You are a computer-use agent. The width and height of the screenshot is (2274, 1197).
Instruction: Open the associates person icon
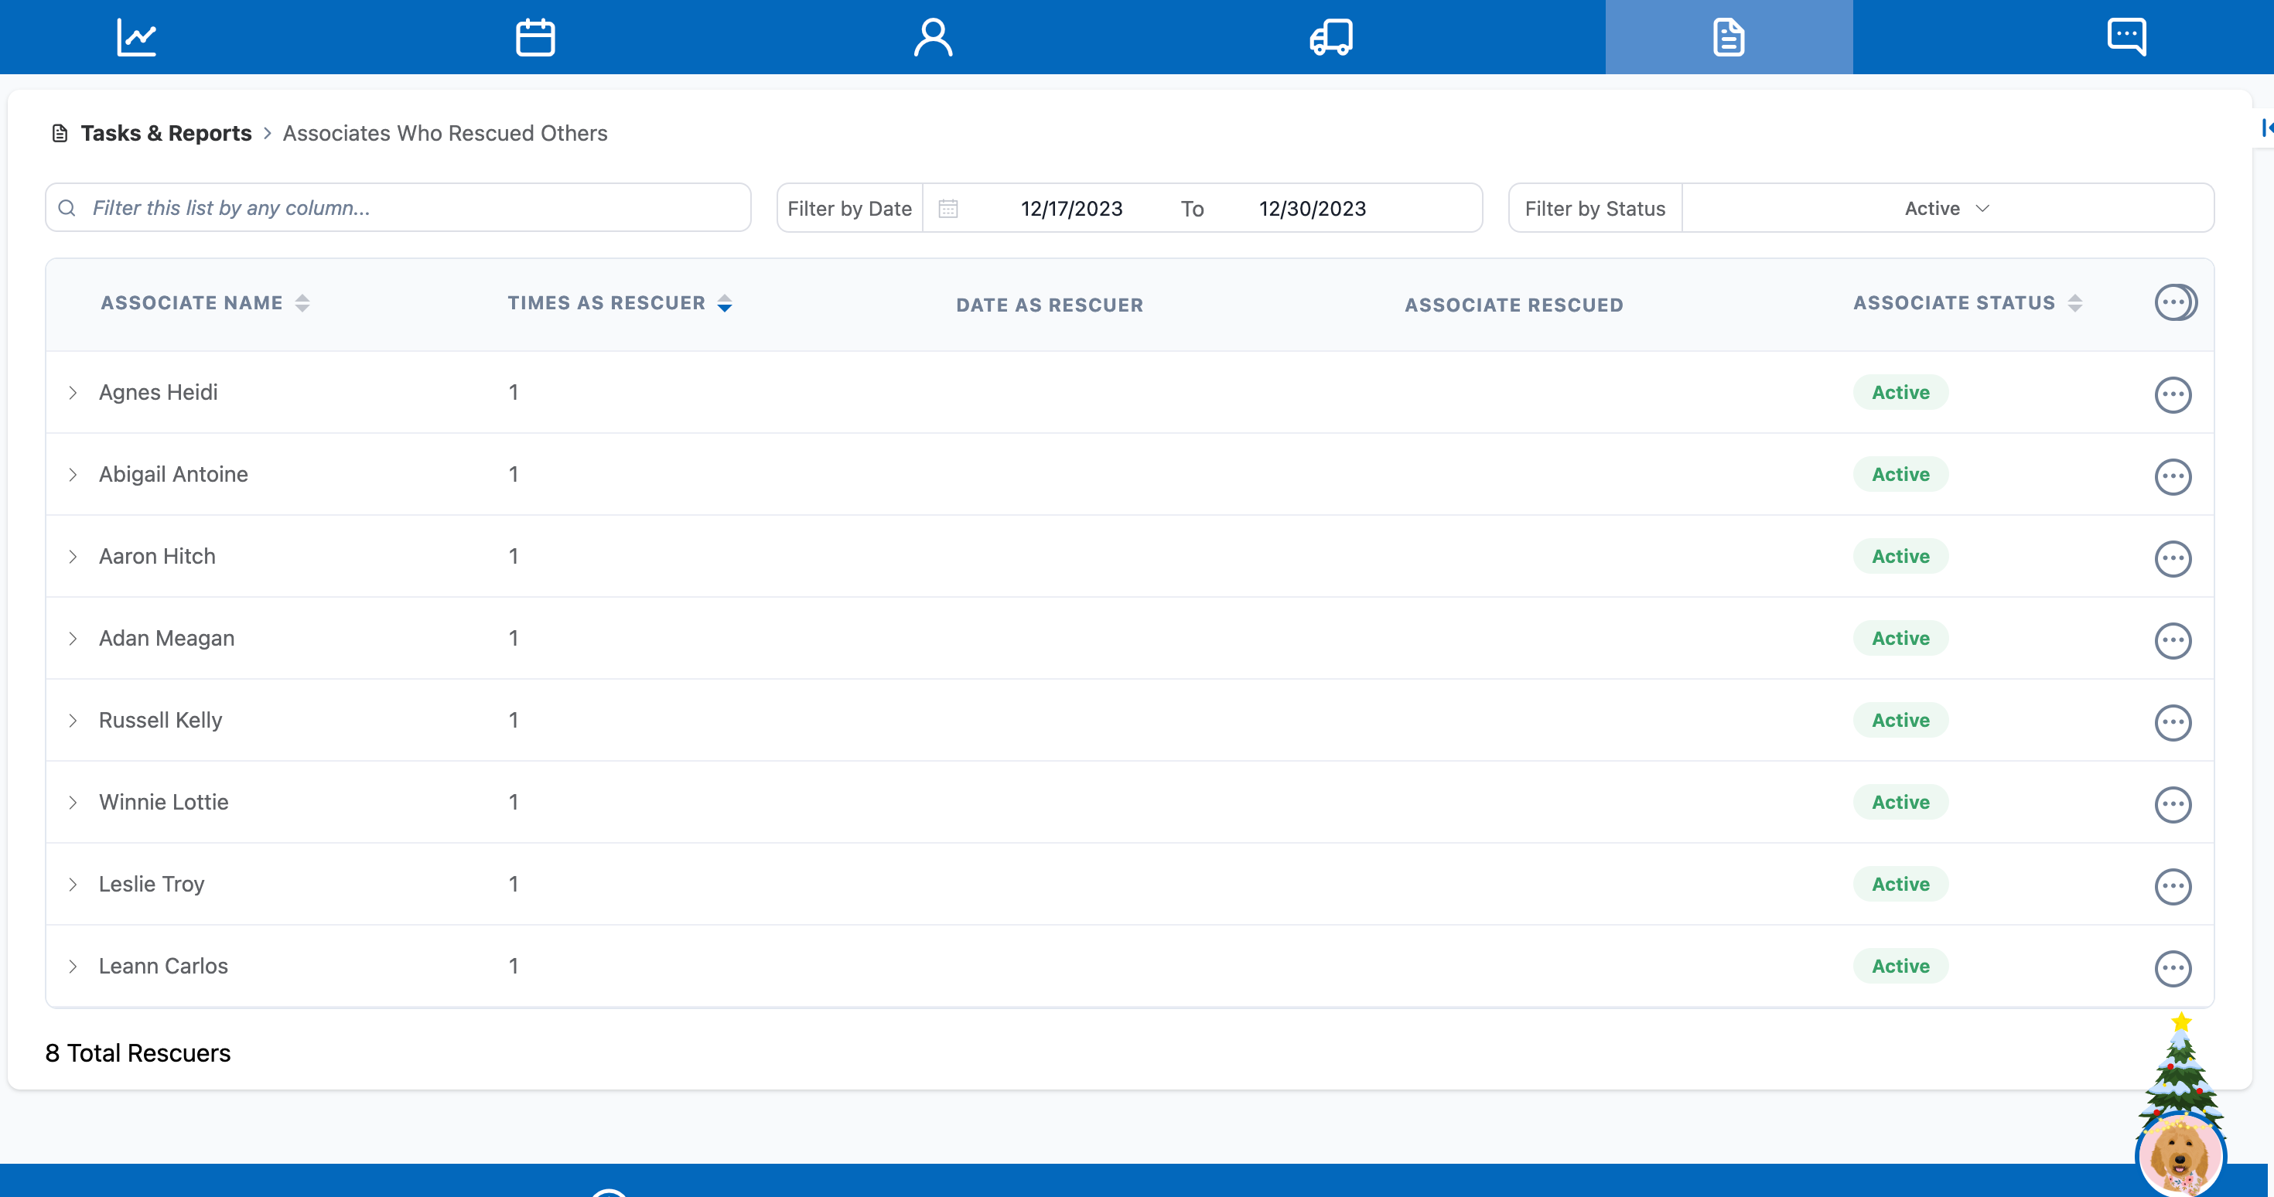[932, 37]
